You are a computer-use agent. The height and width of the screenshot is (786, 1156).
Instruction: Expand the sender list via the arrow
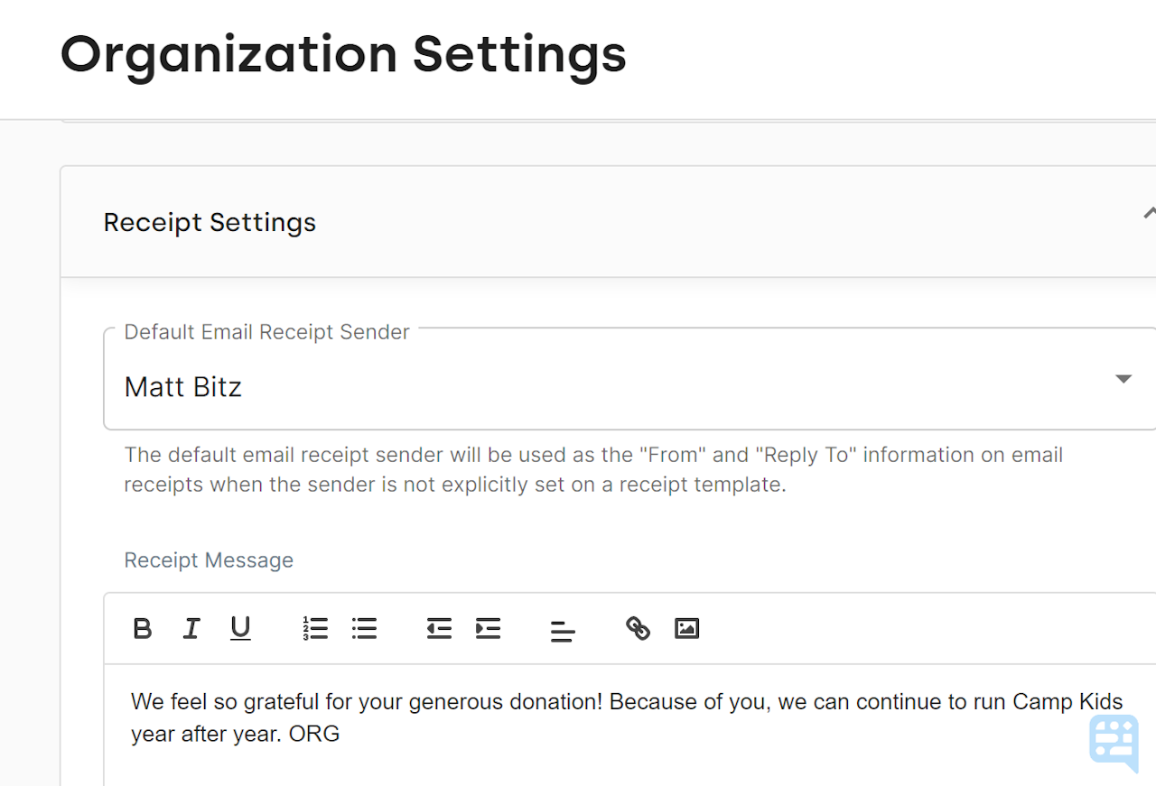pyautogui.click(x=1123, y=378)
